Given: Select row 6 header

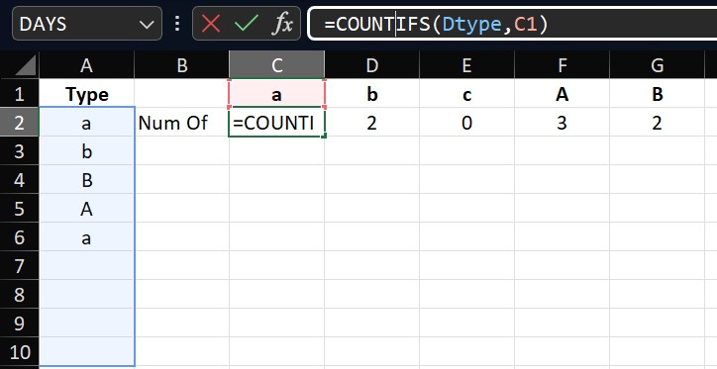Looking at the screenshot, I should point(19,237).
